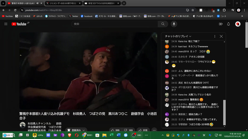This screenshot has height=139, width=248.
Task: Open the ニコニコ生放送 bookmark
Action: (x=23, y=16)
